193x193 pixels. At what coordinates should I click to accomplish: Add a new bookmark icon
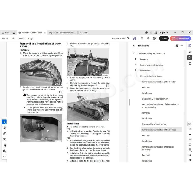(x=177, y=46)
